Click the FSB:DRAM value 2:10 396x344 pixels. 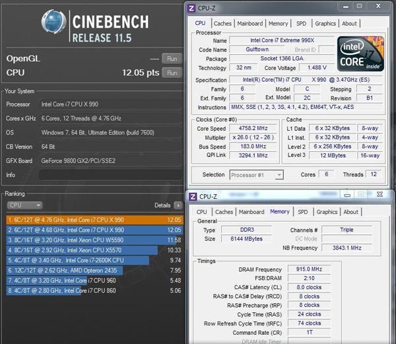309,279
